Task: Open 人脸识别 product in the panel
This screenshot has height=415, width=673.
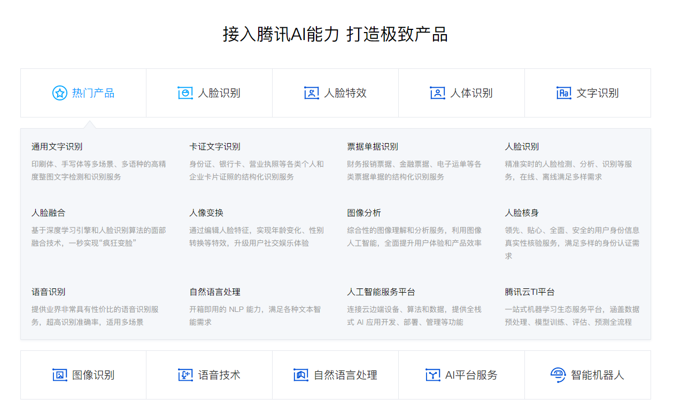Action: click(522, 146)
